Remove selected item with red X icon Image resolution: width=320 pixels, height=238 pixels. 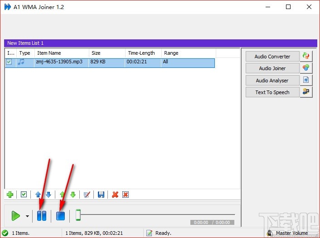[x=115, y=195]
